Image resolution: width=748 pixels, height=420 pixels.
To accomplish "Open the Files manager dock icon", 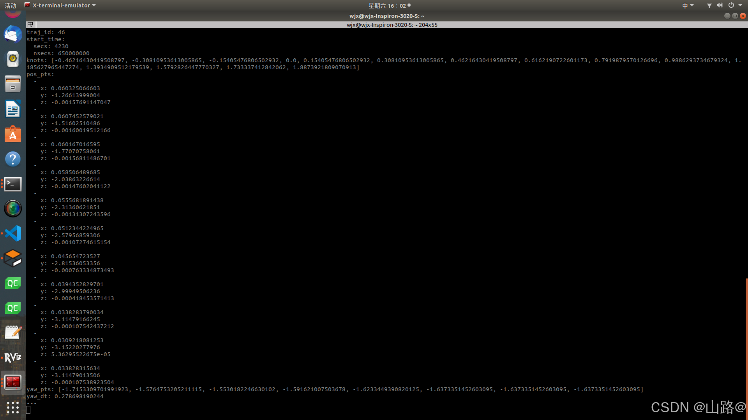I will [13, 84].
